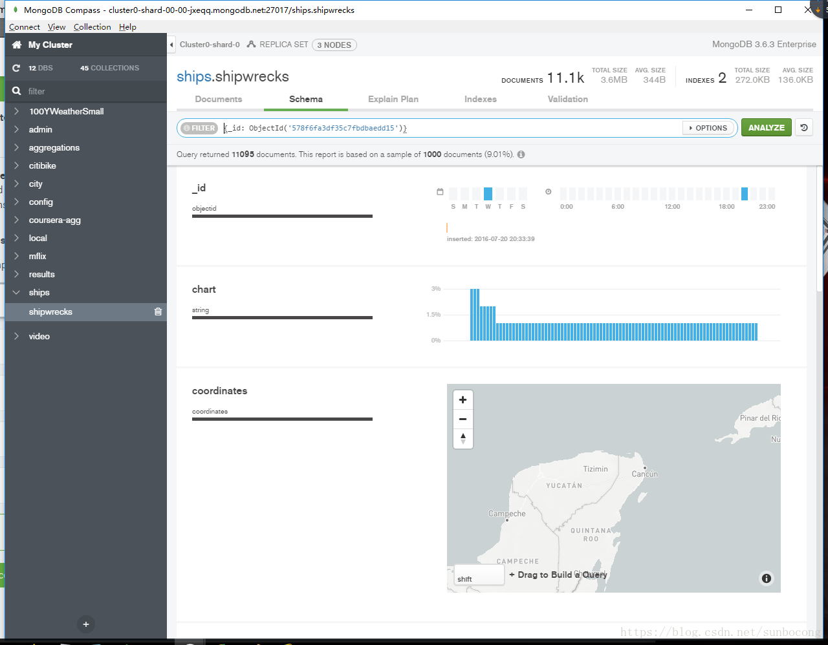The height and width of the screenshot is (645, 828).
Task: Expand the 100YWeatherSmall database
Action: (x=16, y=111)
